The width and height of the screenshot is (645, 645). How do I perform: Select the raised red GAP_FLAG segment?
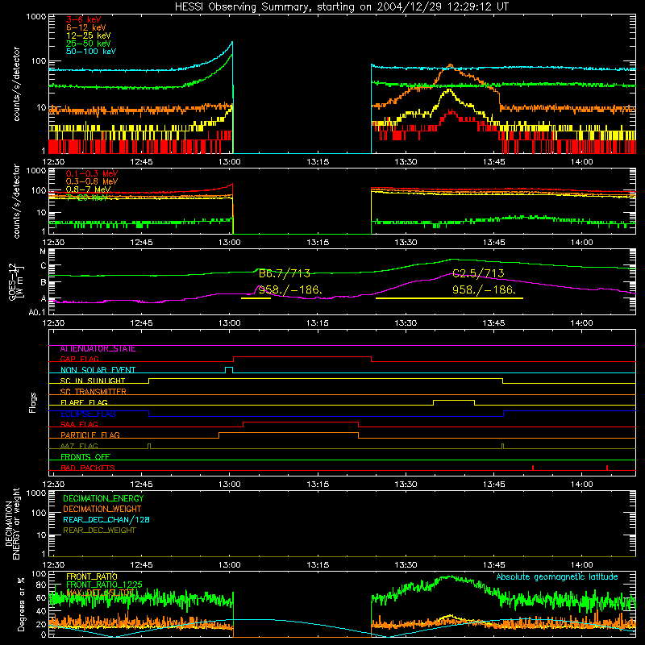[302, 357]
